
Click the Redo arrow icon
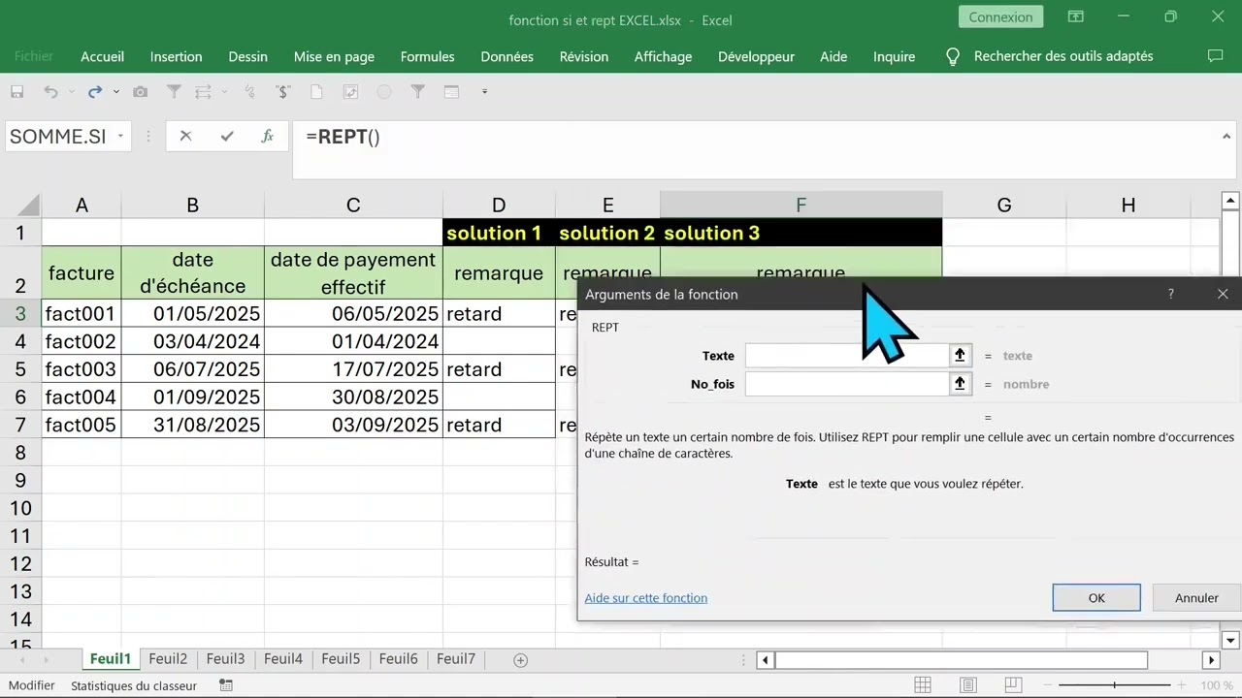pyautogui.click(x=95, y=92)
